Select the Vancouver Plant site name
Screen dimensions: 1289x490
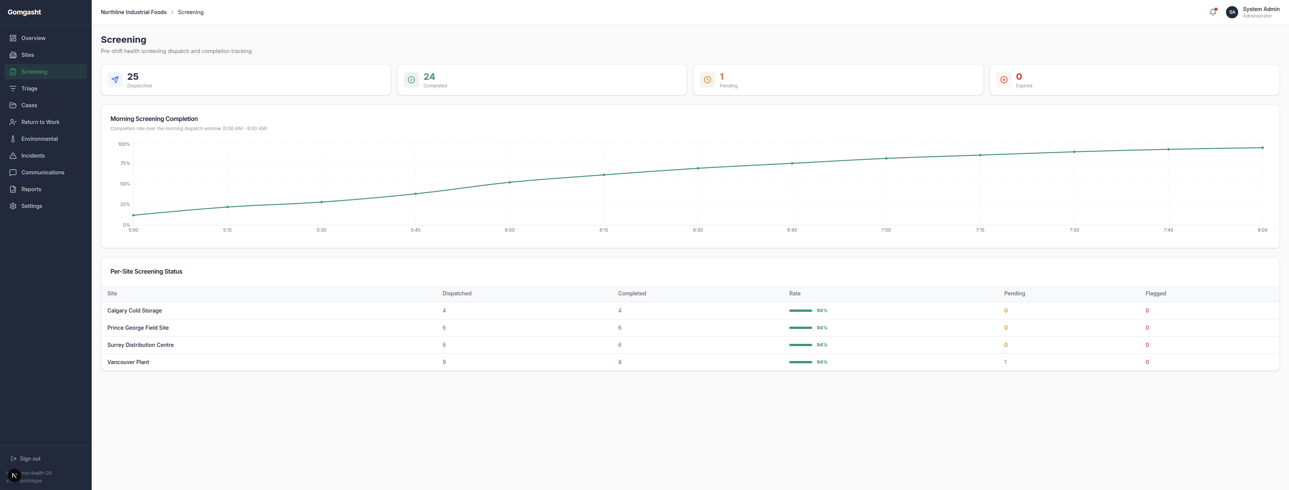pos(128,362)
